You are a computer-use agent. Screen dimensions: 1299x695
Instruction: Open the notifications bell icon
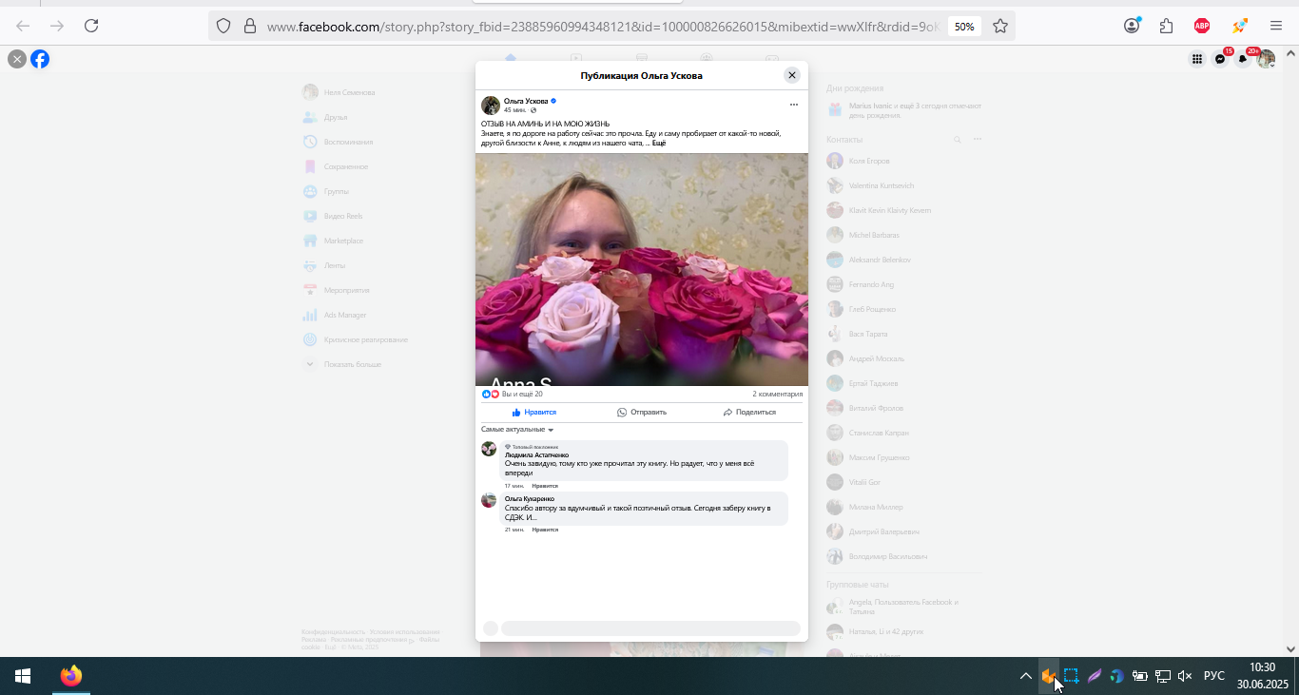click(x=1243, y=59)
